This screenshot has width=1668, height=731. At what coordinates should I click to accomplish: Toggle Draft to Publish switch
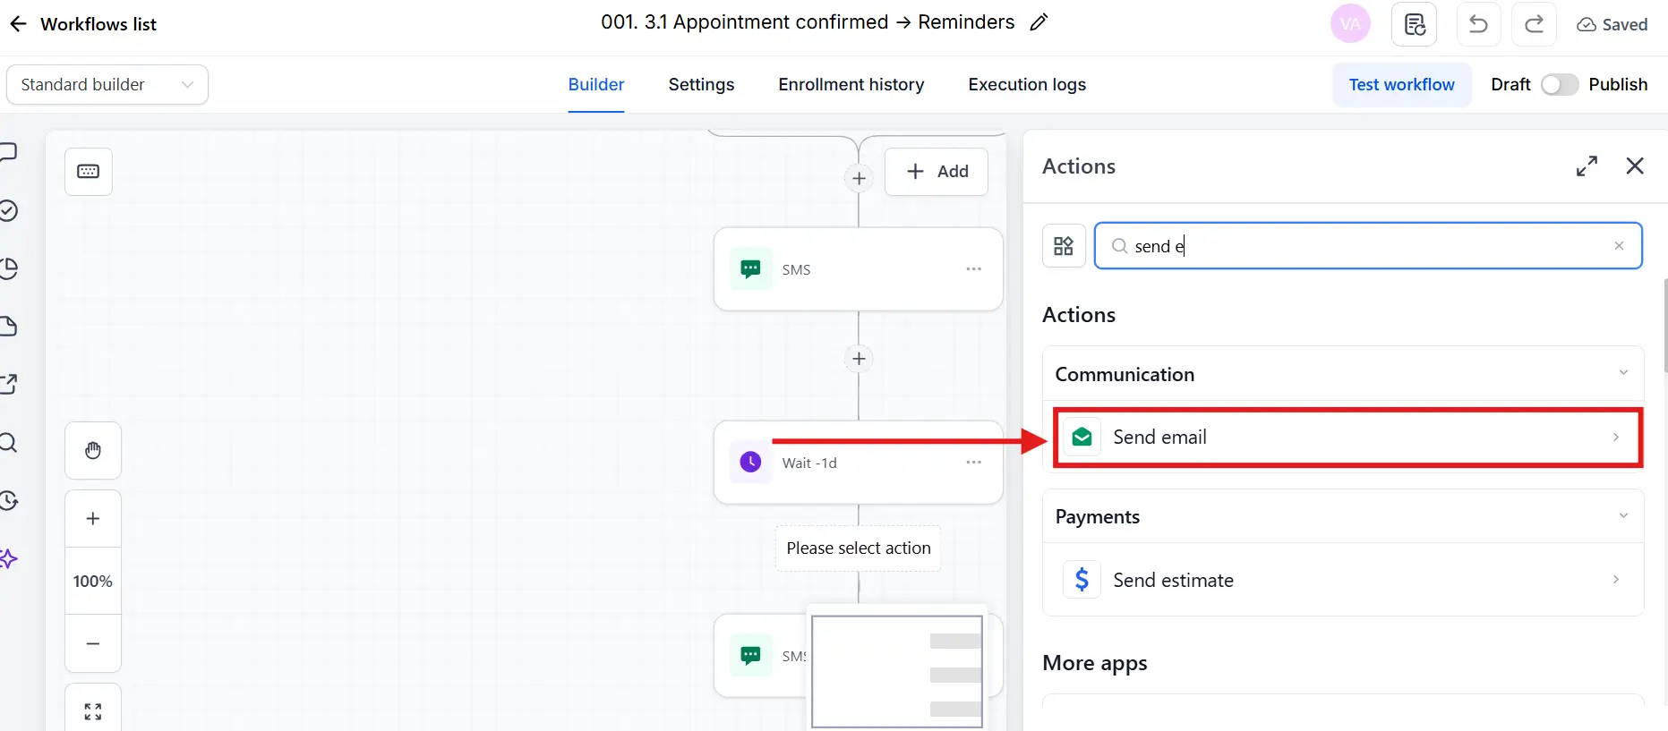(1559, 84)
